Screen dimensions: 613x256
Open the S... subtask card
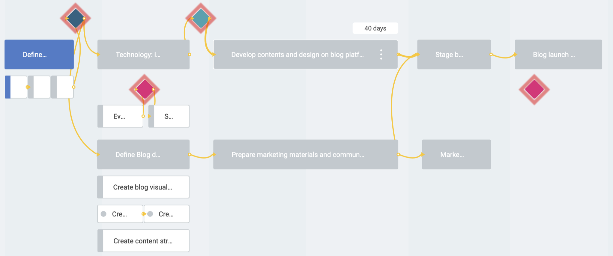[169, 116]
